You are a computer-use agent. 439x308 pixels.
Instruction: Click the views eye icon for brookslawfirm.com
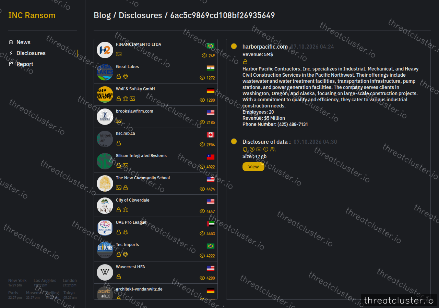click(x=202, y=122)
